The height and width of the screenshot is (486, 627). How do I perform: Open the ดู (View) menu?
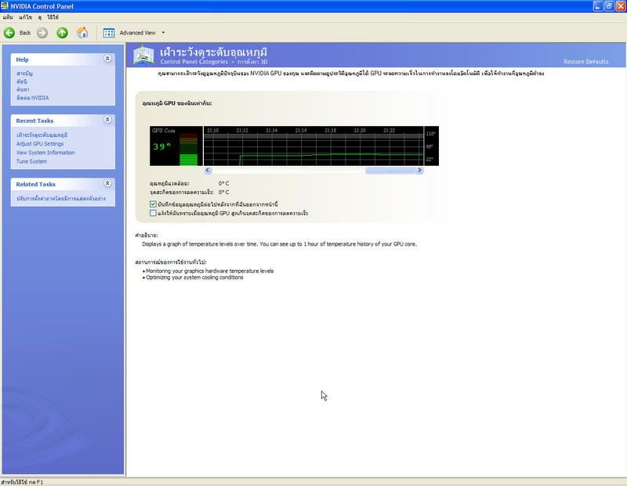40,17
